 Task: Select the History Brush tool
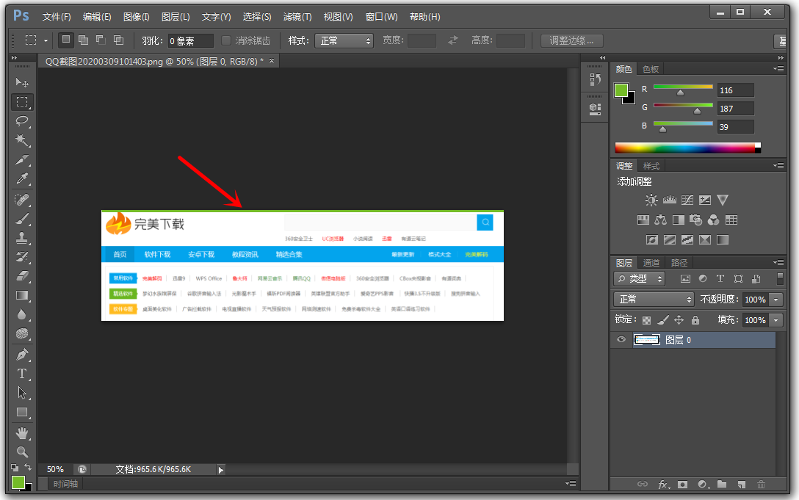22,257
